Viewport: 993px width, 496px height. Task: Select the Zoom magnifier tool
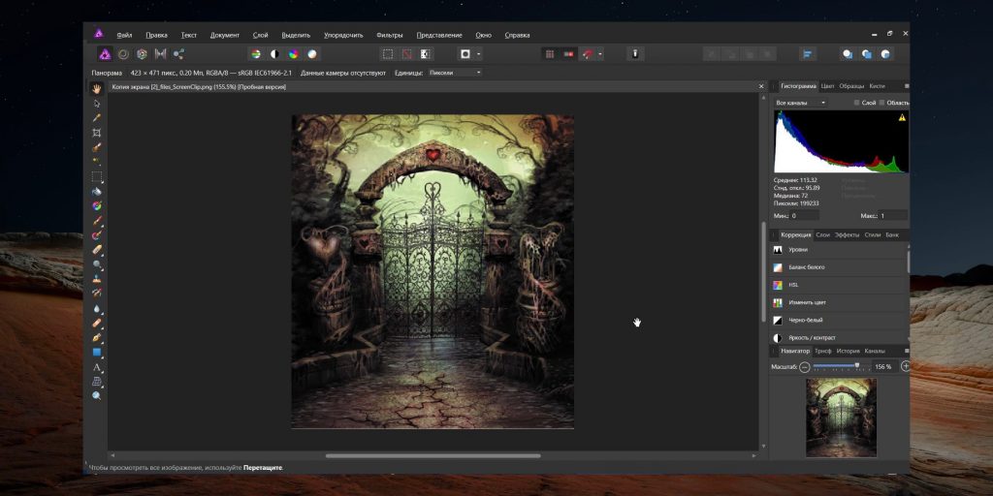(x=97, y=396)
